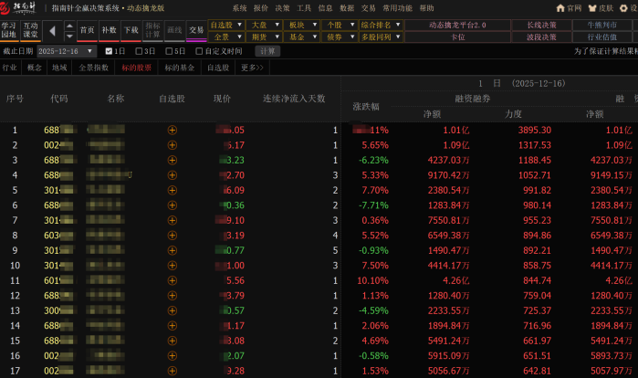Add row 12 stock to 自选股
Screen dimensions: 638x378
pos(173,296)
